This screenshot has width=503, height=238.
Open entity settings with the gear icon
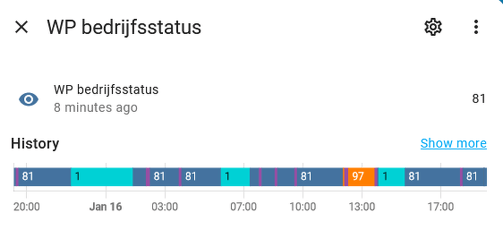433,27
